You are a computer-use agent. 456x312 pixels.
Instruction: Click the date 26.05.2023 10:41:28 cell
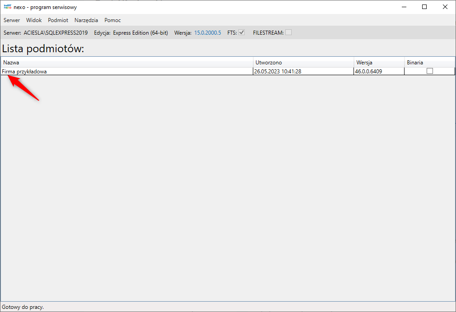[303, 71]
